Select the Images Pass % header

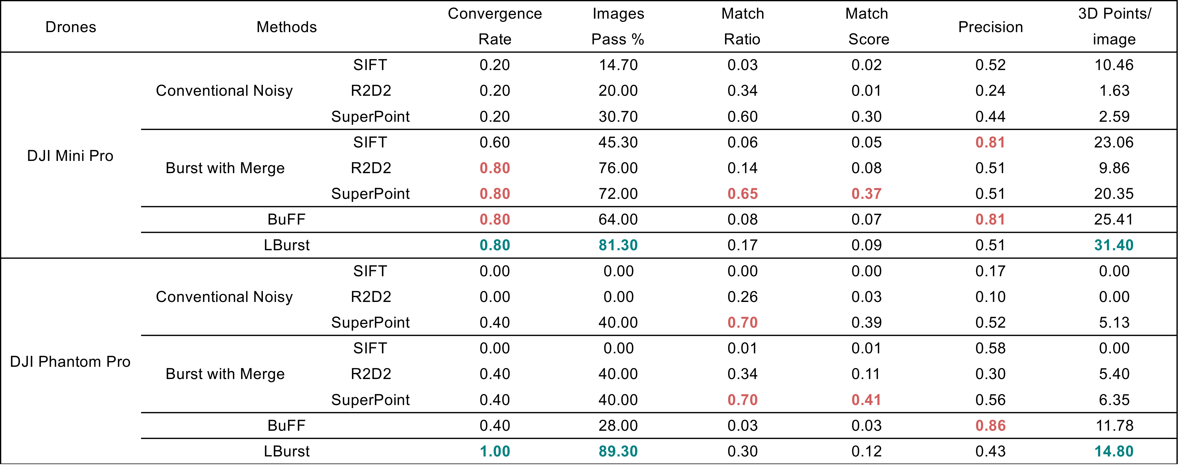[618, 27]
